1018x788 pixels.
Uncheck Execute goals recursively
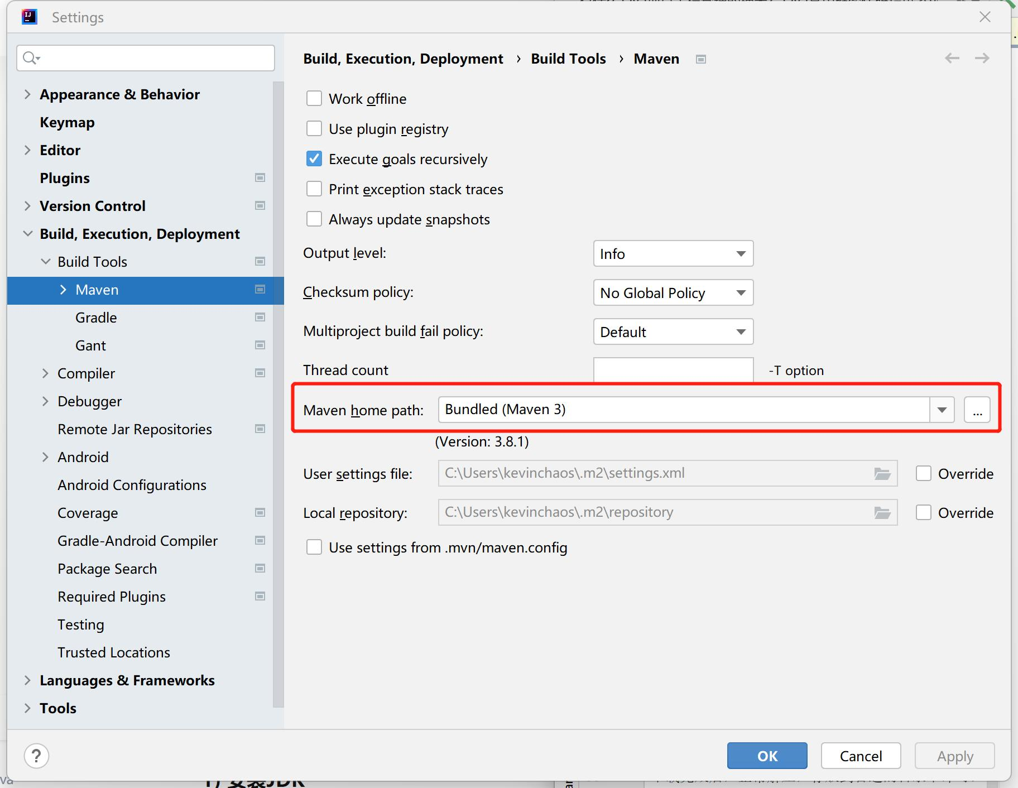click(x=314, y=159)
